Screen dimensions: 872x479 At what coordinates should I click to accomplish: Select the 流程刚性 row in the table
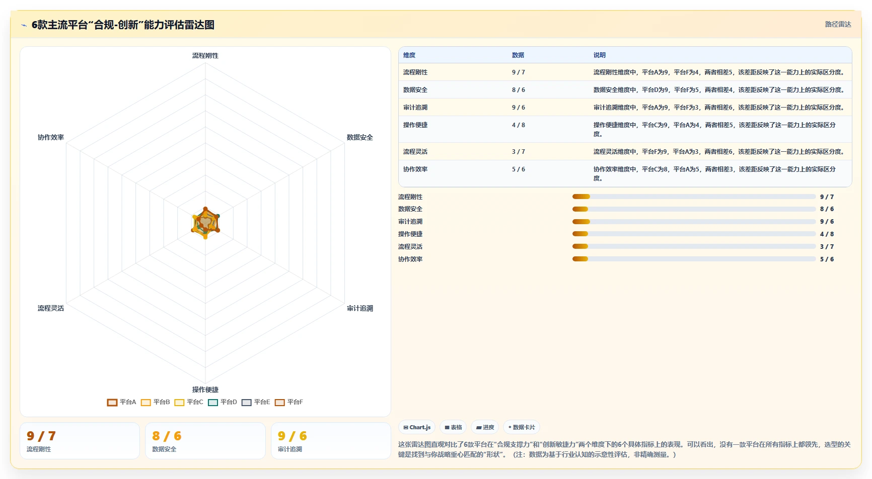pyautogui.click(x=625, y=72)
